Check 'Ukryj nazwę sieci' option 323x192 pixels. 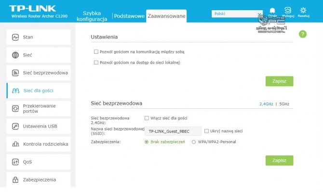(x=206, y=131)
